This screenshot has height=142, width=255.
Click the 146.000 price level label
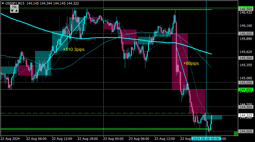(x=246, y=33)
